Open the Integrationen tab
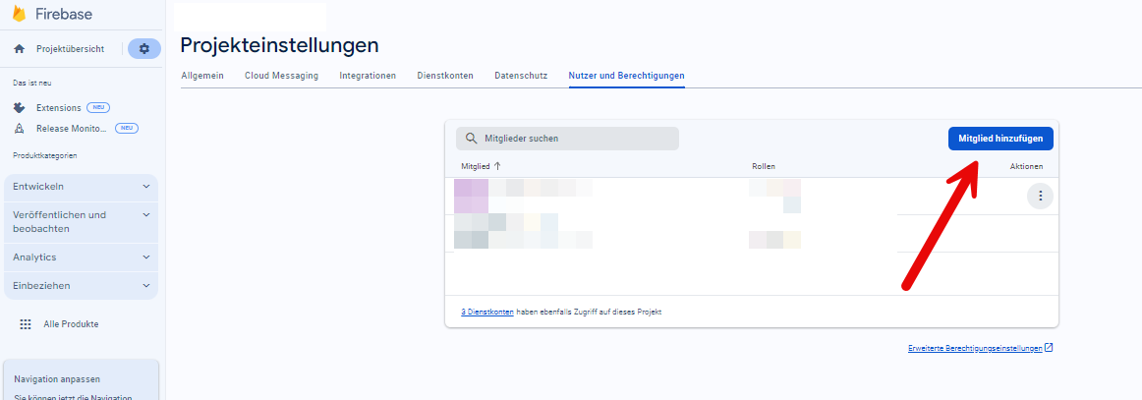 point(368,76)
